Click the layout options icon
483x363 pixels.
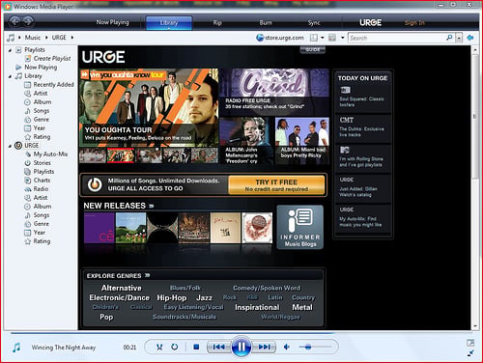[x=314, y=38]
